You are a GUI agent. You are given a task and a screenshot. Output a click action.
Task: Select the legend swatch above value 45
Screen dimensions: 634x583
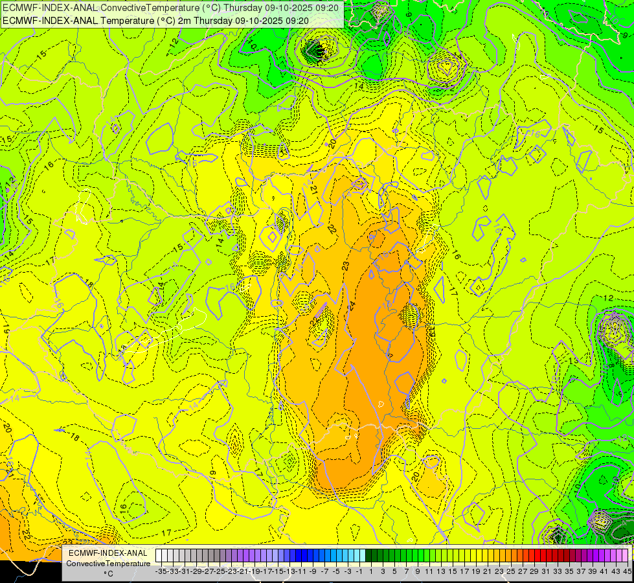tap(625, 556)
